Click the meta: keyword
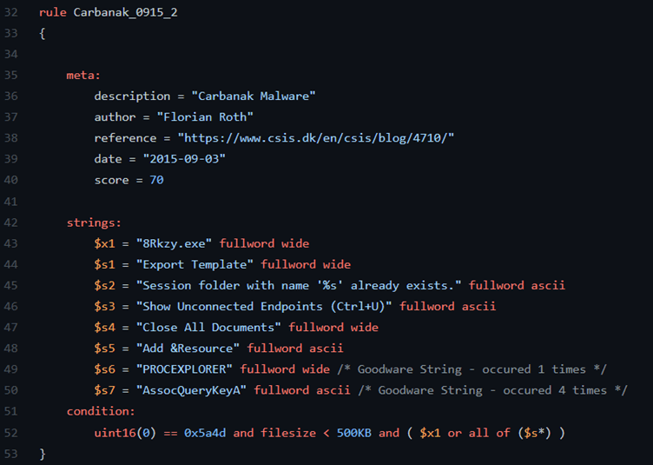The height and width of the screenshot is (465, 653). click(x=83, y=76)
